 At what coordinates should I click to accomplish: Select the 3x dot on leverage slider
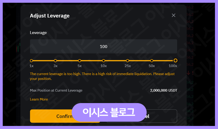click(x=55, y=61)
